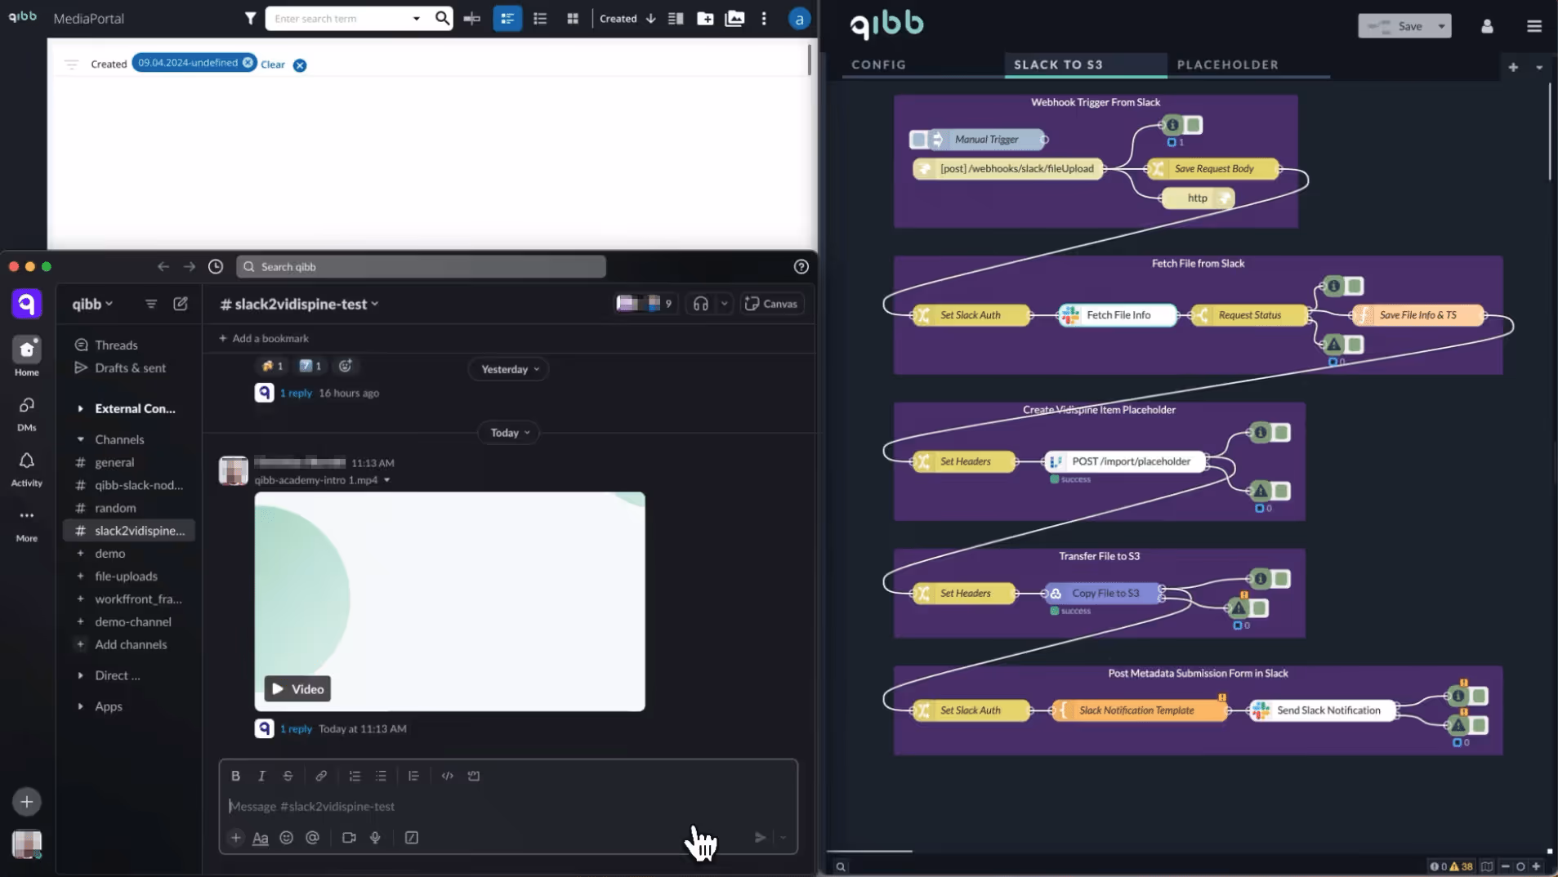Viewport: 1558px width, 877px height.
Task: Expand External Connections section
Action: click(80, 408)
